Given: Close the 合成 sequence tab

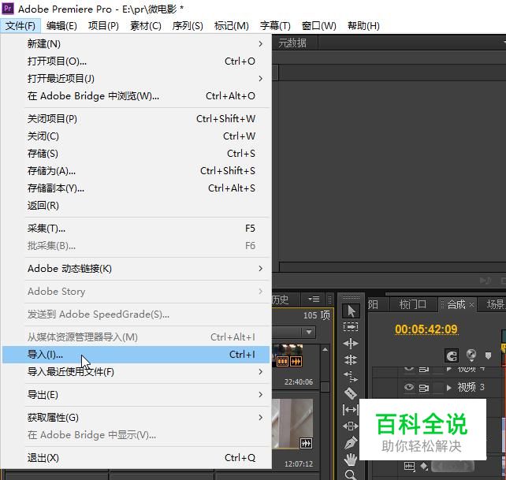Looking at the screenshot, I should (471, 304).
